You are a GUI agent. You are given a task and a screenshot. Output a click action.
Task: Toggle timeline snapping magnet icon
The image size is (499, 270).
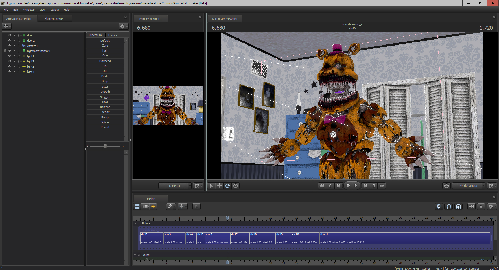(449, 207)
